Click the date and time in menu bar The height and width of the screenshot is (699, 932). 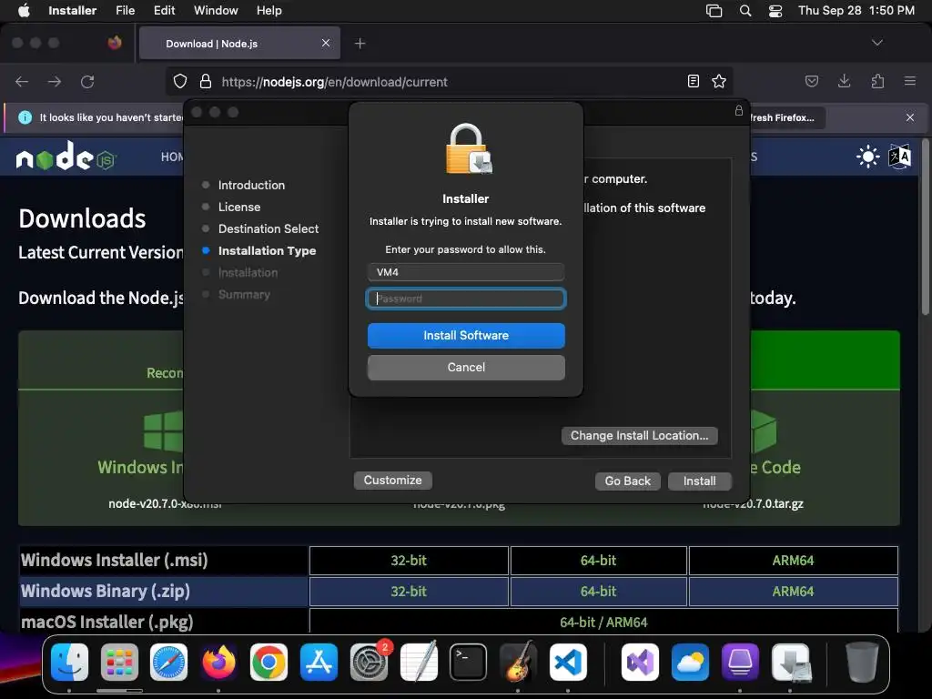[x=856, y=10]
